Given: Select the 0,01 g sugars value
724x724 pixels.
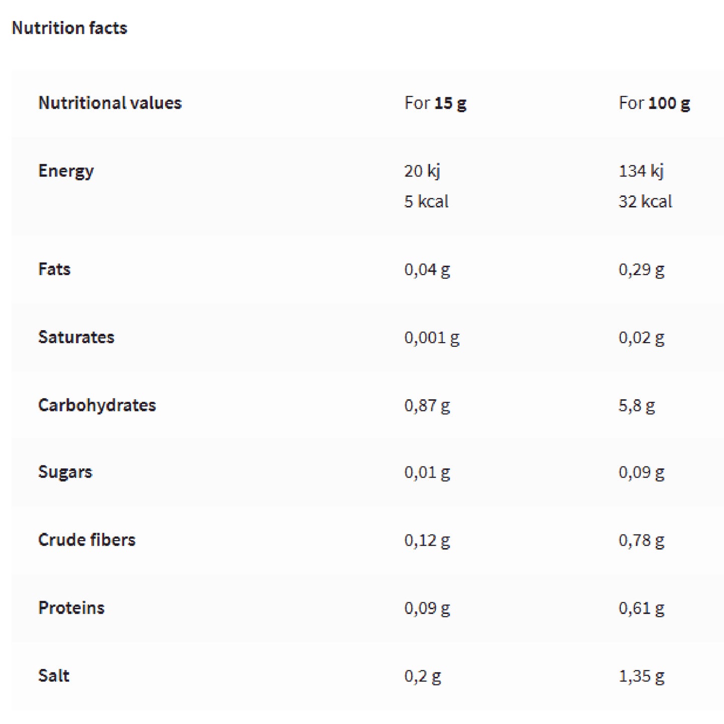Looking at the screenshot, I should tap(427, 472).
